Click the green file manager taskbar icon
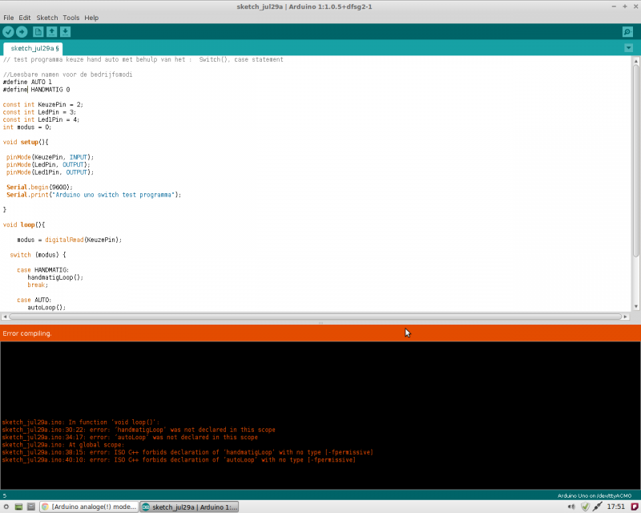 point(18,507)
